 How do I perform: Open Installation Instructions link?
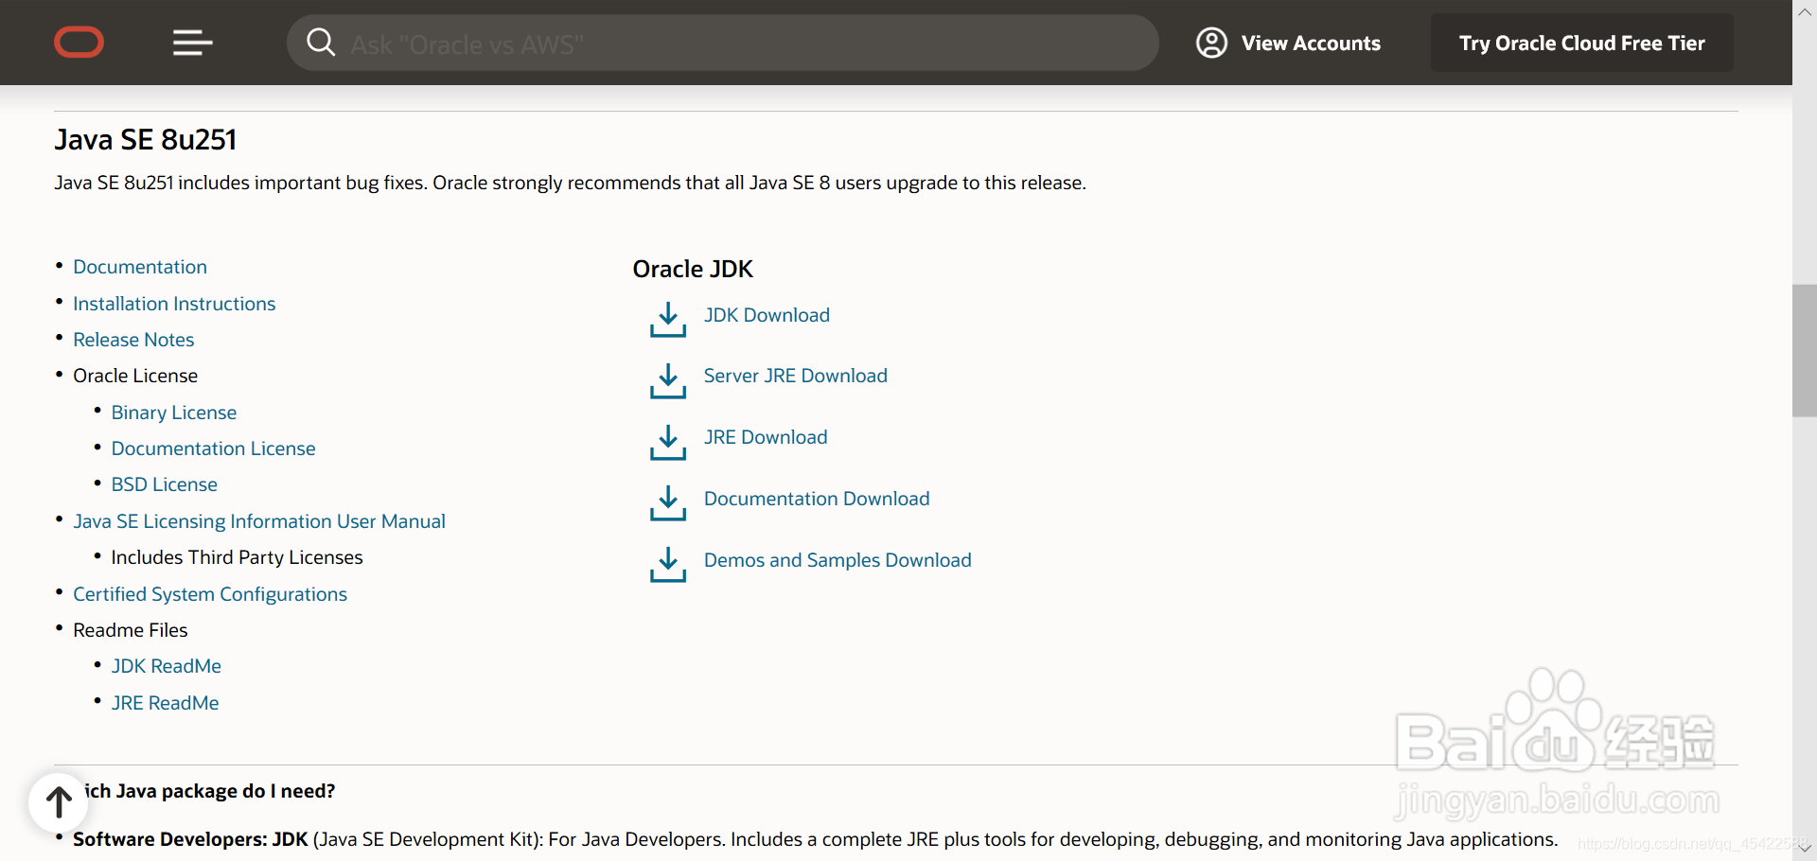click(x=174, y=304)
